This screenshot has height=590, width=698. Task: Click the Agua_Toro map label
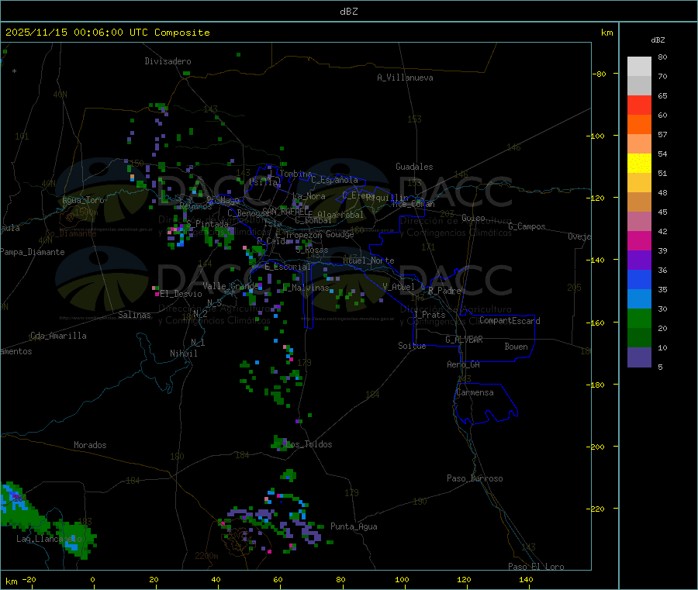click(83, 200)
